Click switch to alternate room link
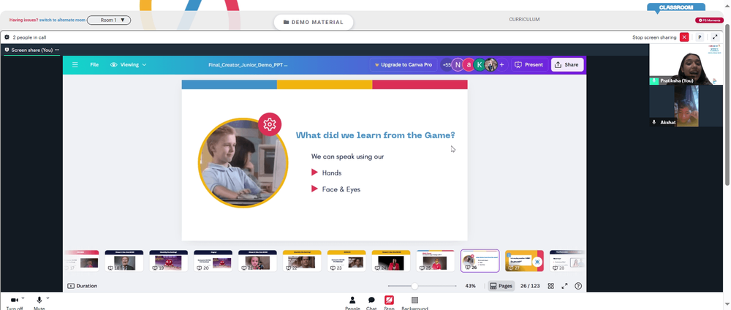The width and height of the screenshot is (731, 310). pyautogui.click(x=62, y=20)
